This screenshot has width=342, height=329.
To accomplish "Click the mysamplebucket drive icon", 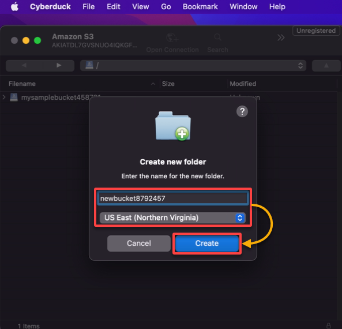I will pos(14,97).
